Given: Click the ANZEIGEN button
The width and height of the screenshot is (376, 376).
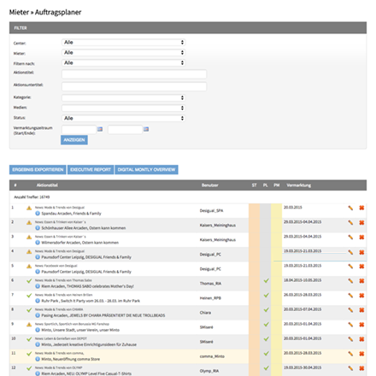Looking at the screenshot, I should click(74, 140).
